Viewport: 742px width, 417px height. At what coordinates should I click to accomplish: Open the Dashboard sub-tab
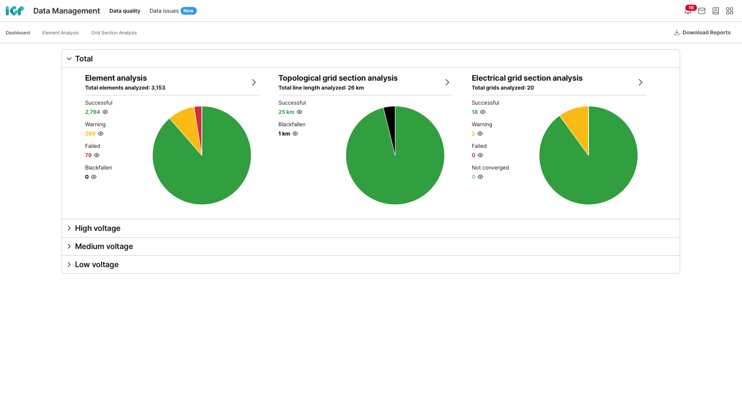pyautogui.click(x=18, y=33)
